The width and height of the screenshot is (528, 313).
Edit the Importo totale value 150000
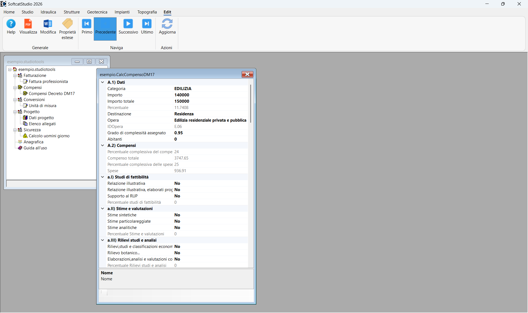click(210, 101)
